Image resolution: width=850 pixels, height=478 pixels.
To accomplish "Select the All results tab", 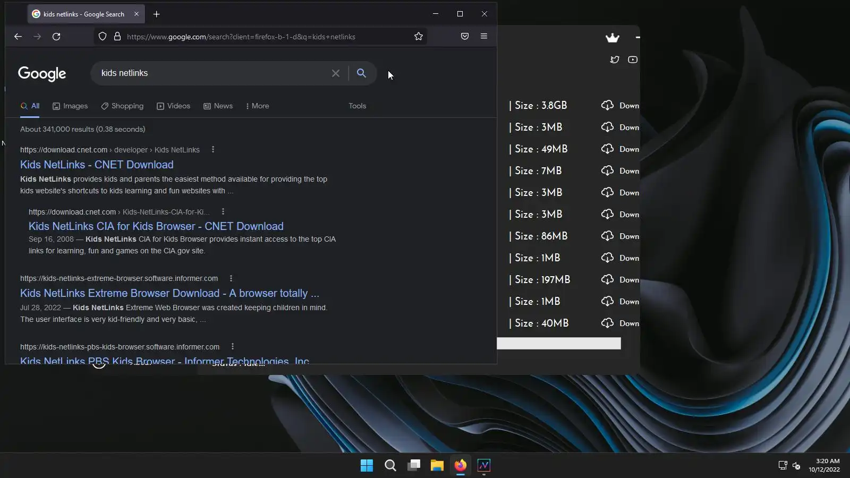I will coord(30,106).
